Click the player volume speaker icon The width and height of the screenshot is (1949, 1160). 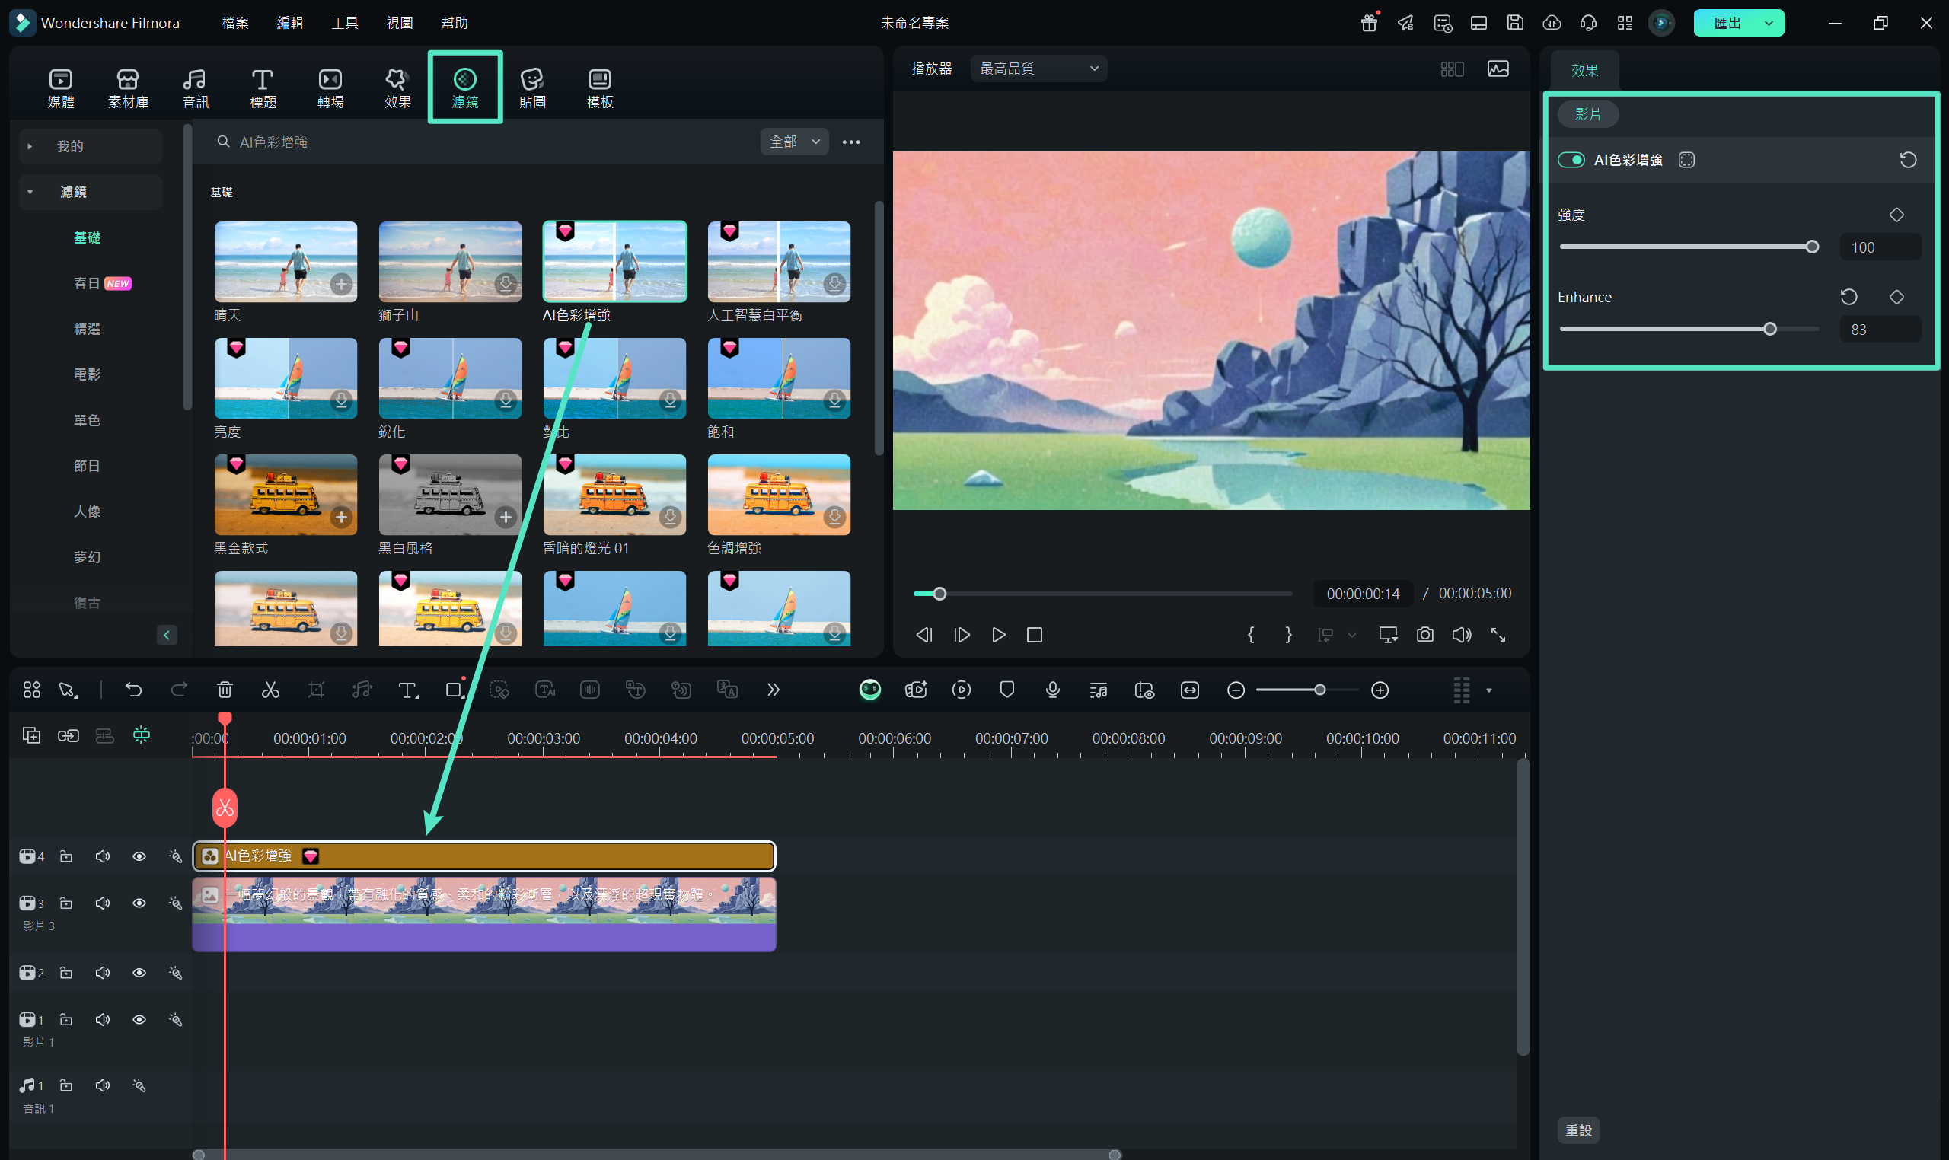tap(1461, 635)
